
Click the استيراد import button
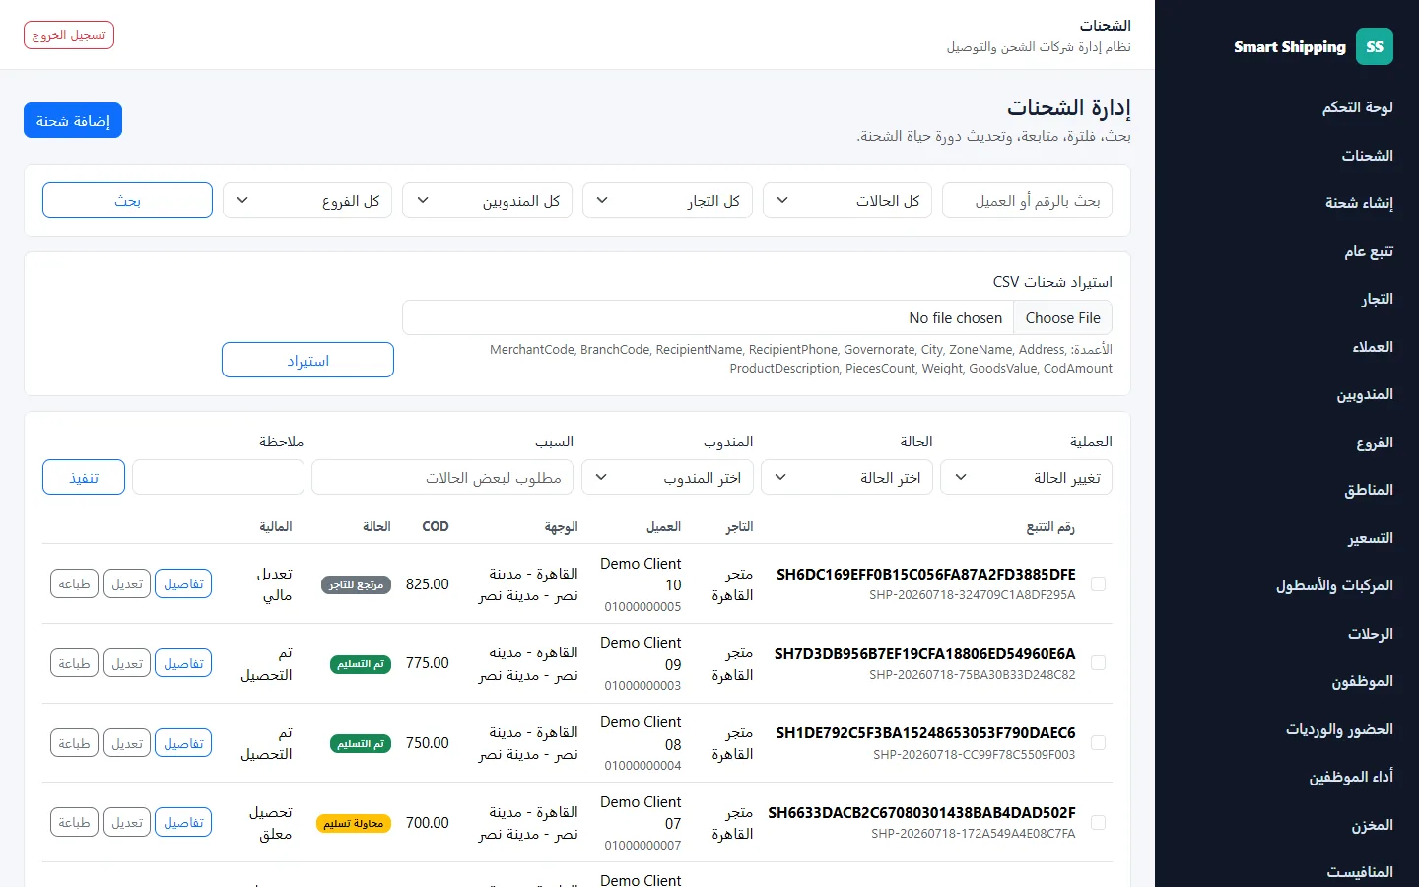[x=307, y=360]
